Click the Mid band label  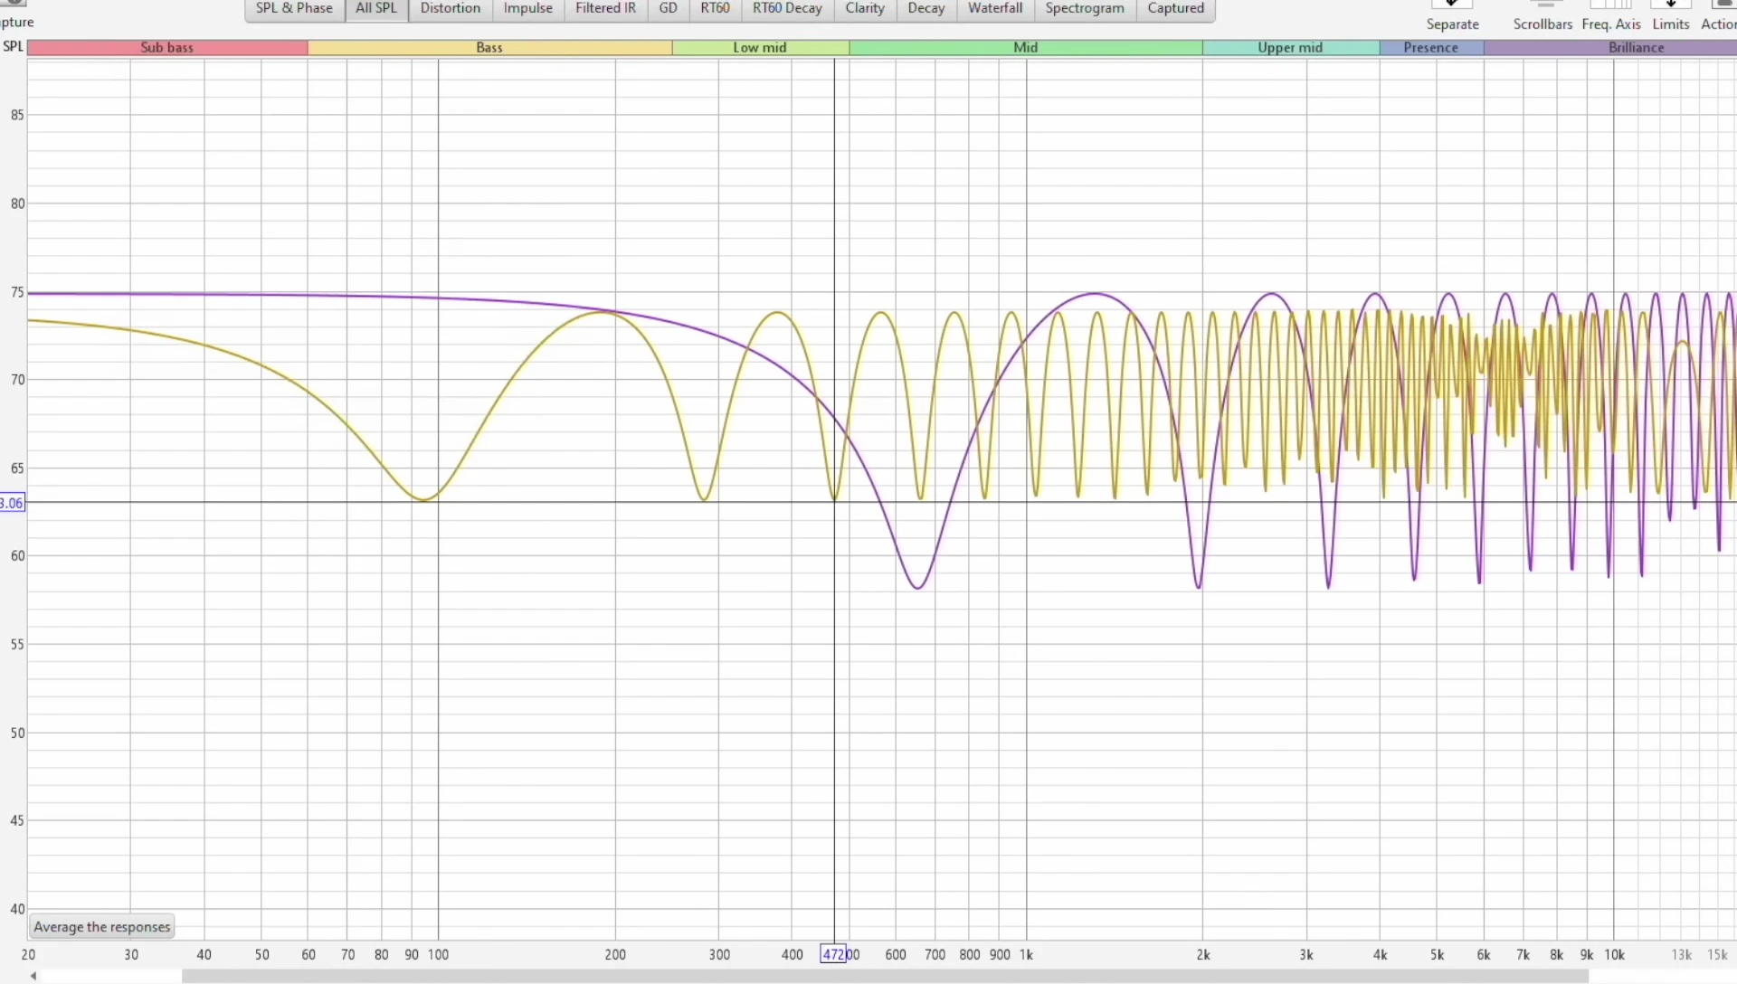click(1026, 48)
